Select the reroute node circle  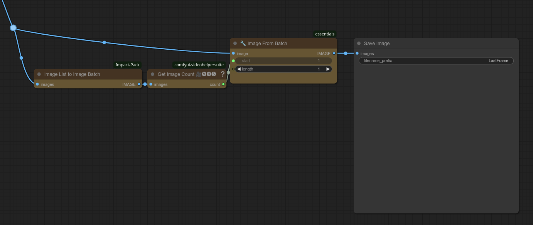(13, 28)
